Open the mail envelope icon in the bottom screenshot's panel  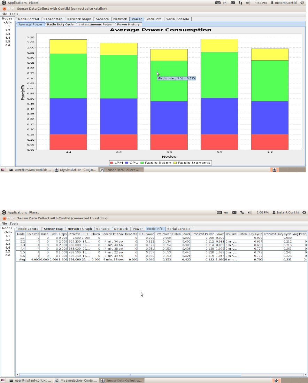pyautogui.click(x=234, y=212)
